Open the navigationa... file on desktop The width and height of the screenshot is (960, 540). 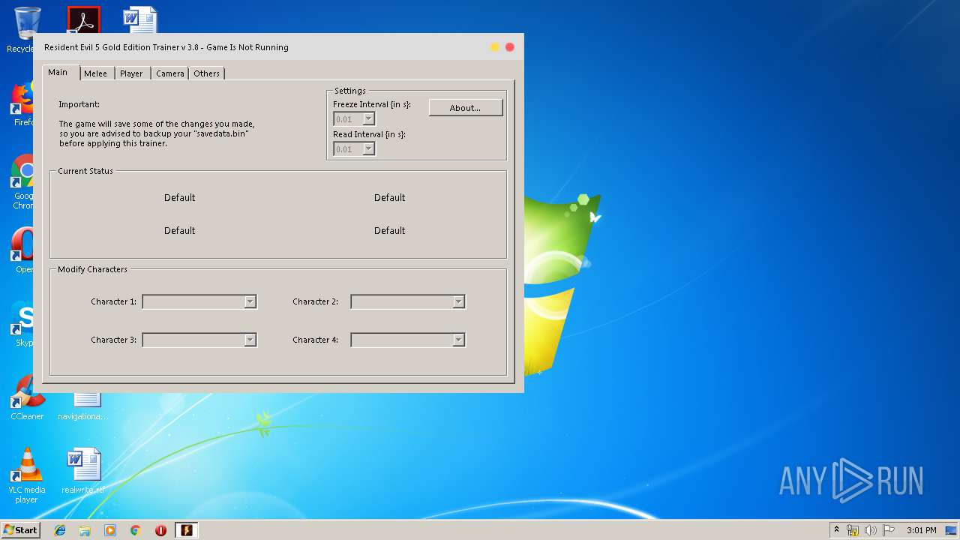coord(83,406)
